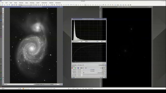The image size is (166, 93).
Task: Toggle the red channel in HistogramTransformation
Action: pyautogui.click(x=73, y=68)
